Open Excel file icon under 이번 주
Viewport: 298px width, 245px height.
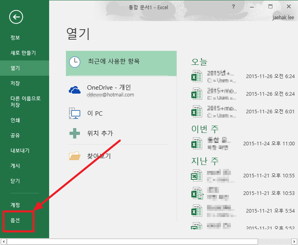pos(197,143)
